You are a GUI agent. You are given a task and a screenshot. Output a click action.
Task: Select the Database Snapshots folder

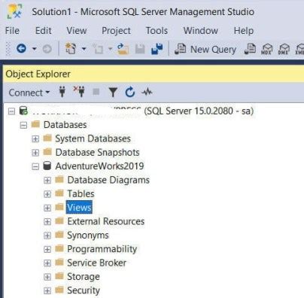click(97, 153)
